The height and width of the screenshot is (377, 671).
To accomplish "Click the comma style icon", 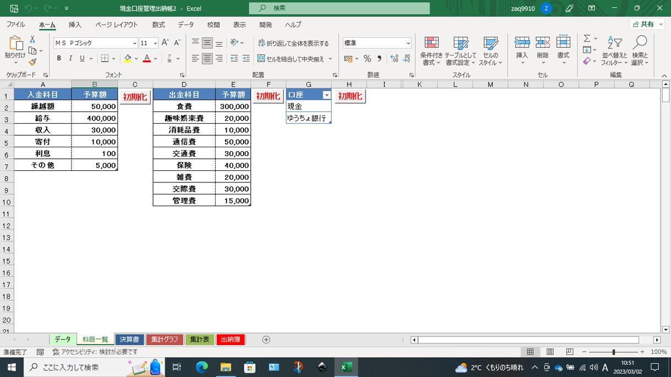I will (x=379, y=59).
